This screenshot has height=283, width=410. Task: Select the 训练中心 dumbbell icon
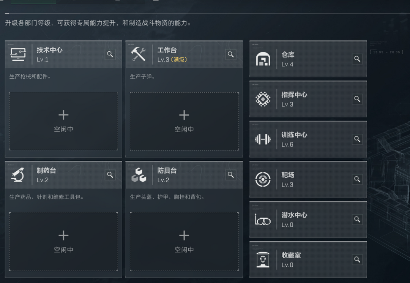263,139
